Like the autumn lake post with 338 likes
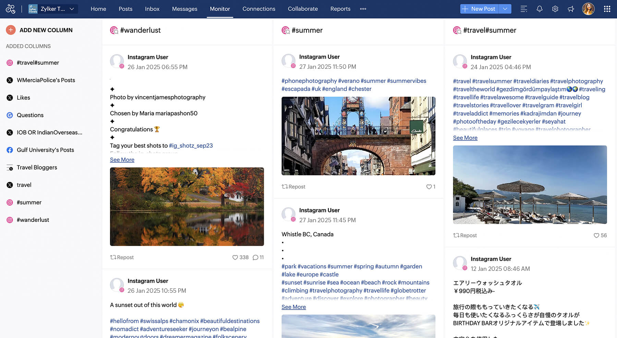 pos(235,258)
